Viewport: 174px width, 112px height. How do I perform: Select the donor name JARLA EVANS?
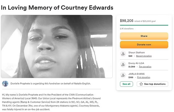136,74
